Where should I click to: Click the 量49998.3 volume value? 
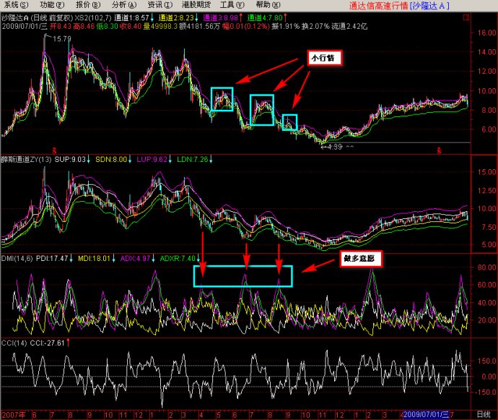pos(160,27)
